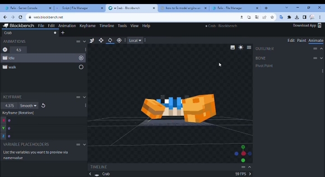Open keyframe interpolation dropdown 'Smooth'
Viewport: 325px width, 177px height.
click(28, 106)
